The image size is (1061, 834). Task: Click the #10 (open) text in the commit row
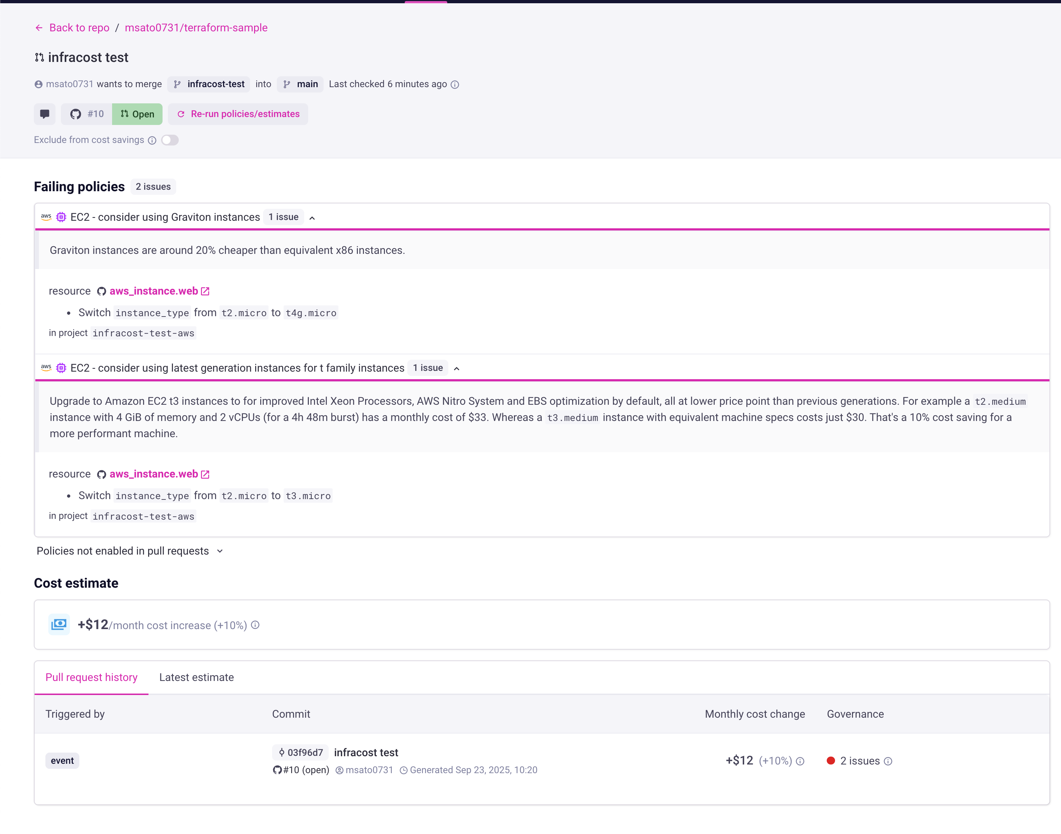pyautogui.click(x=306, y=770)
